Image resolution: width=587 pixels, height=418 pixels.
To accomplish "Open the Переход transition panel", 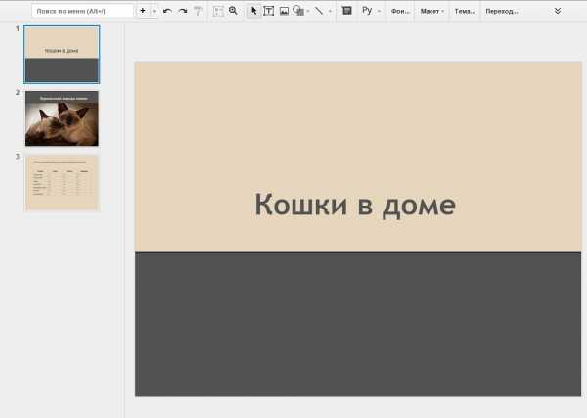I will point(502,11).
